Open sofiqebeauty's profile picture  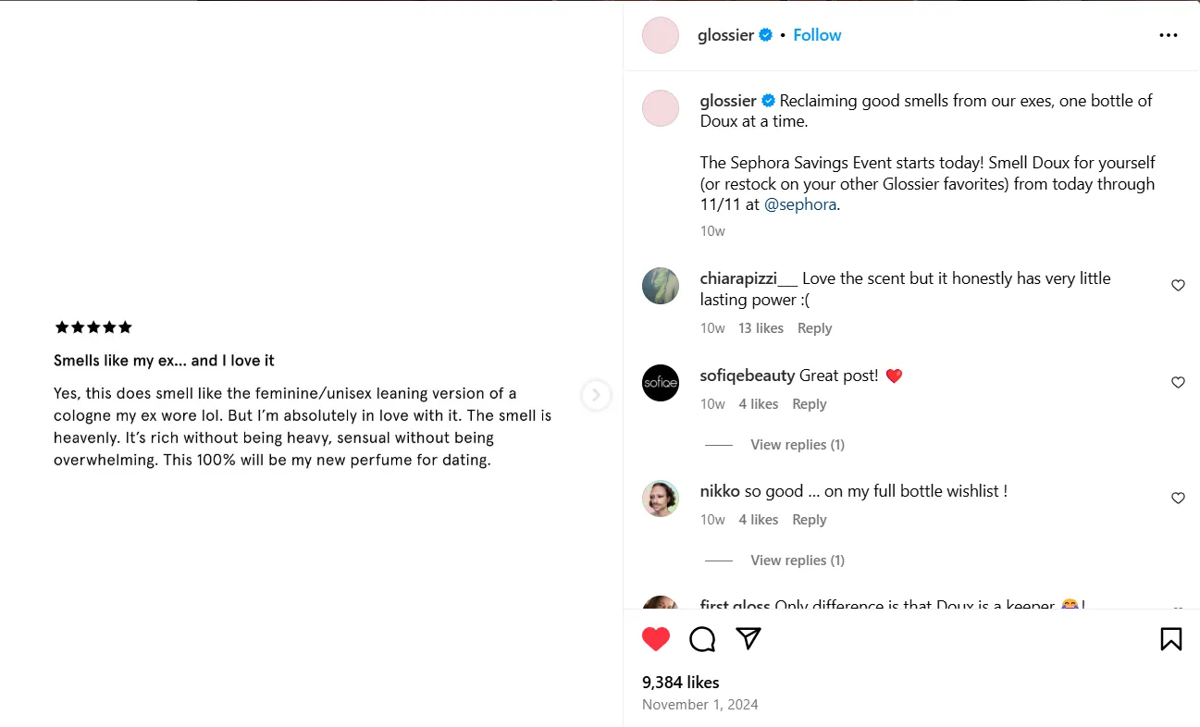click(x=660, y=383)
